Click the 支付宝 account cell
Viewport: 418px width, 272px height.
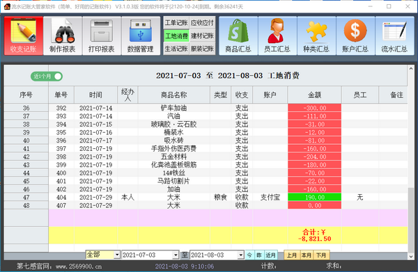pyautogui.click(x=270, y=197)
